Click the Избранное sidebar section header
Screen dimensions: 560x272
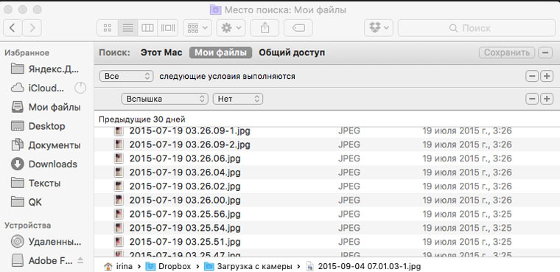(27, 53)
